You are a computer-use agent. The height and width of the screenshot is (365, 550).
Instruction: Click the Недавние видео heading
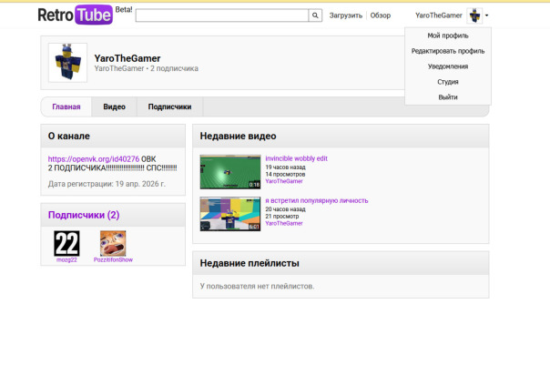pos(239,136)
